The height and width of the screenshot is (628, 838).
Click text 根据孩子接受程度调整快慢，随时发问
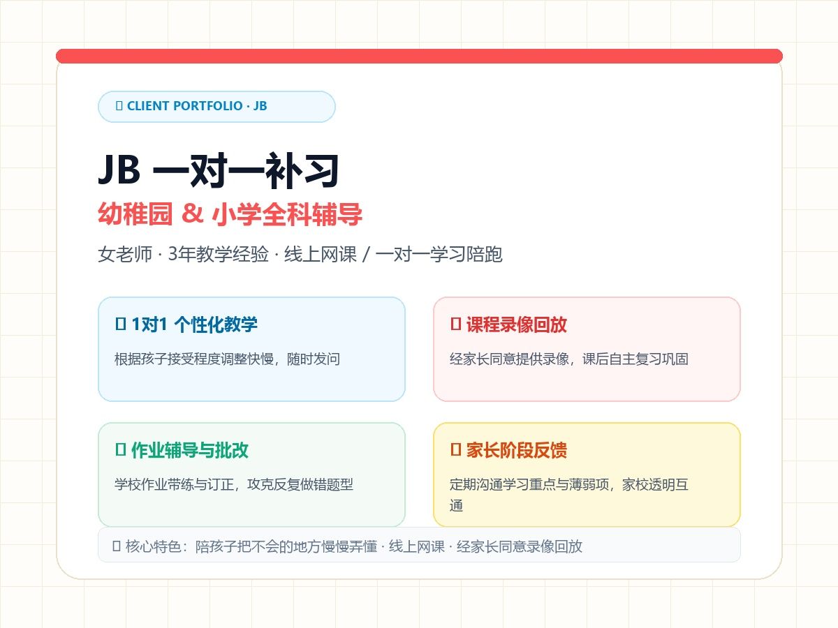(227, 359)
